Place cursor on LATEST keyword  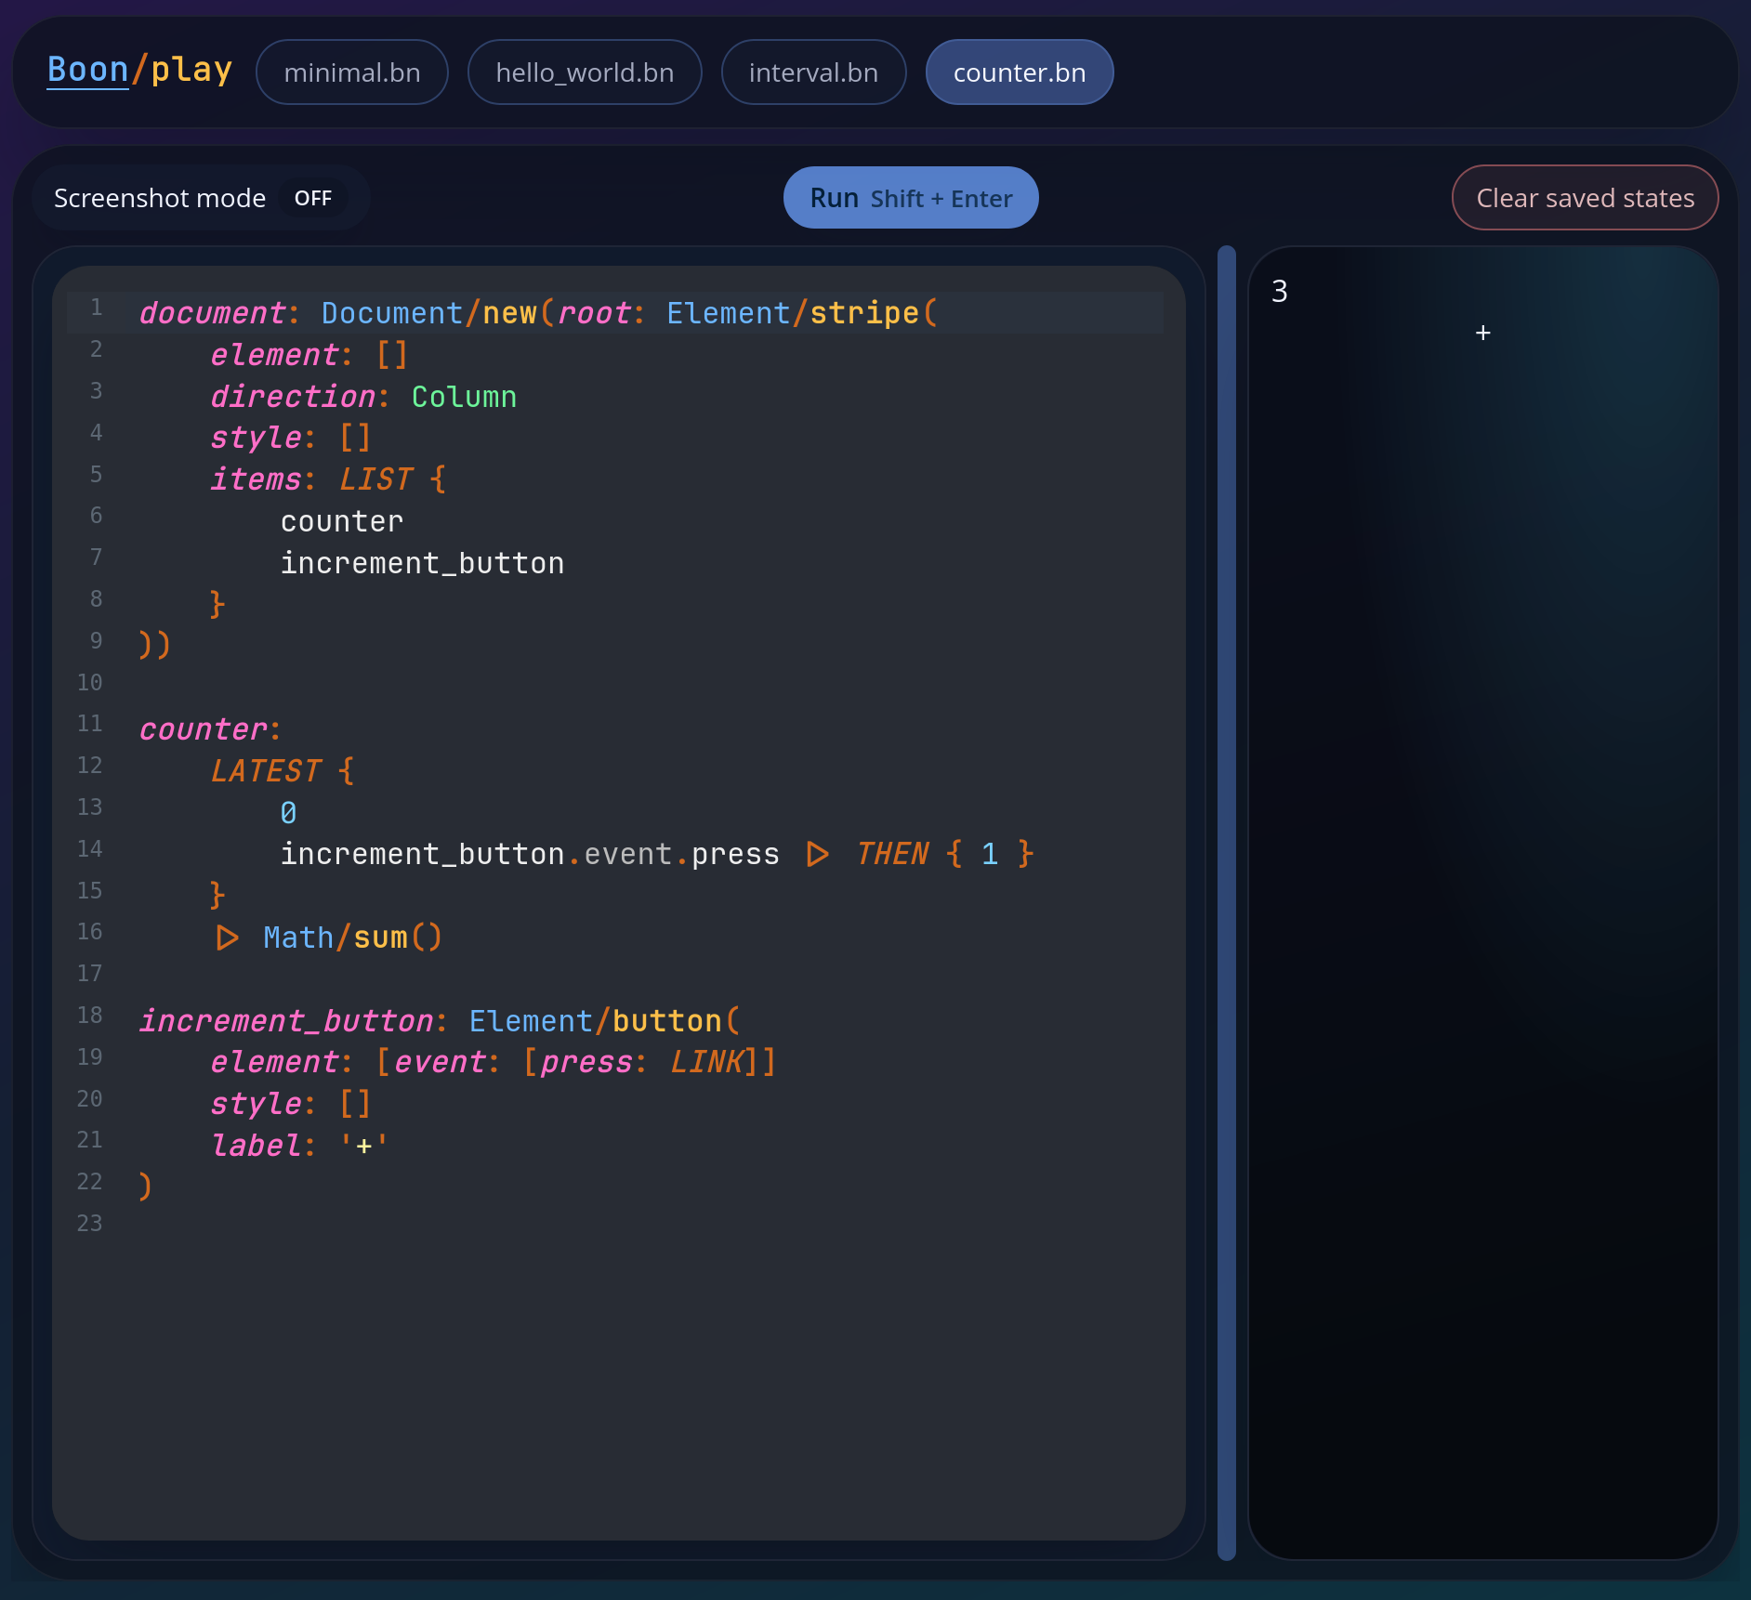click(x=266, y=771)
